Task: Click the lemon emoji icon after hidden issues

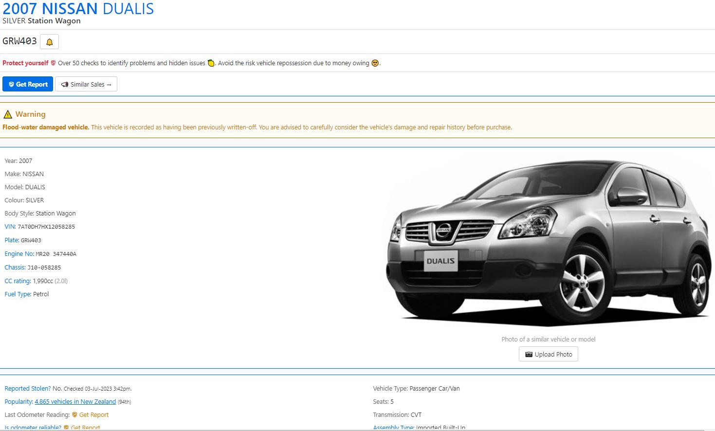Action: [x=211, y=63]
